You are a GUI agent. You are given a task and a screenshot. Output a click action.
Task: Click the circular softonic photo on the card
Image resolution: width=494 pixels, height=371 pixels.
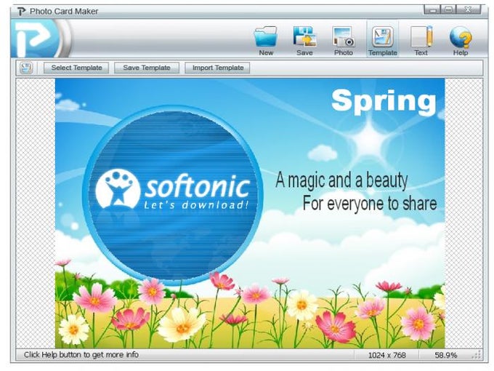click(172, 195)
